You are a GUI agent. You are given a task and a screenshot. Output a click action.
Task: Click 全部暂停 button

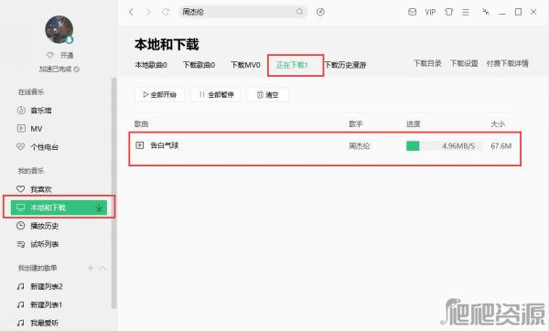coord(216,95)
